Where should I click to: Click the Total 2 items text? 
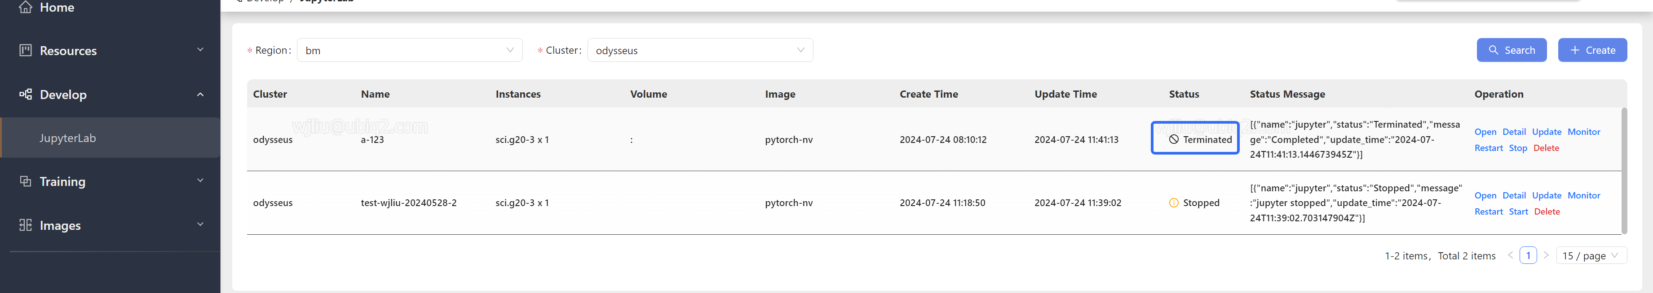tap(1466, 256)
